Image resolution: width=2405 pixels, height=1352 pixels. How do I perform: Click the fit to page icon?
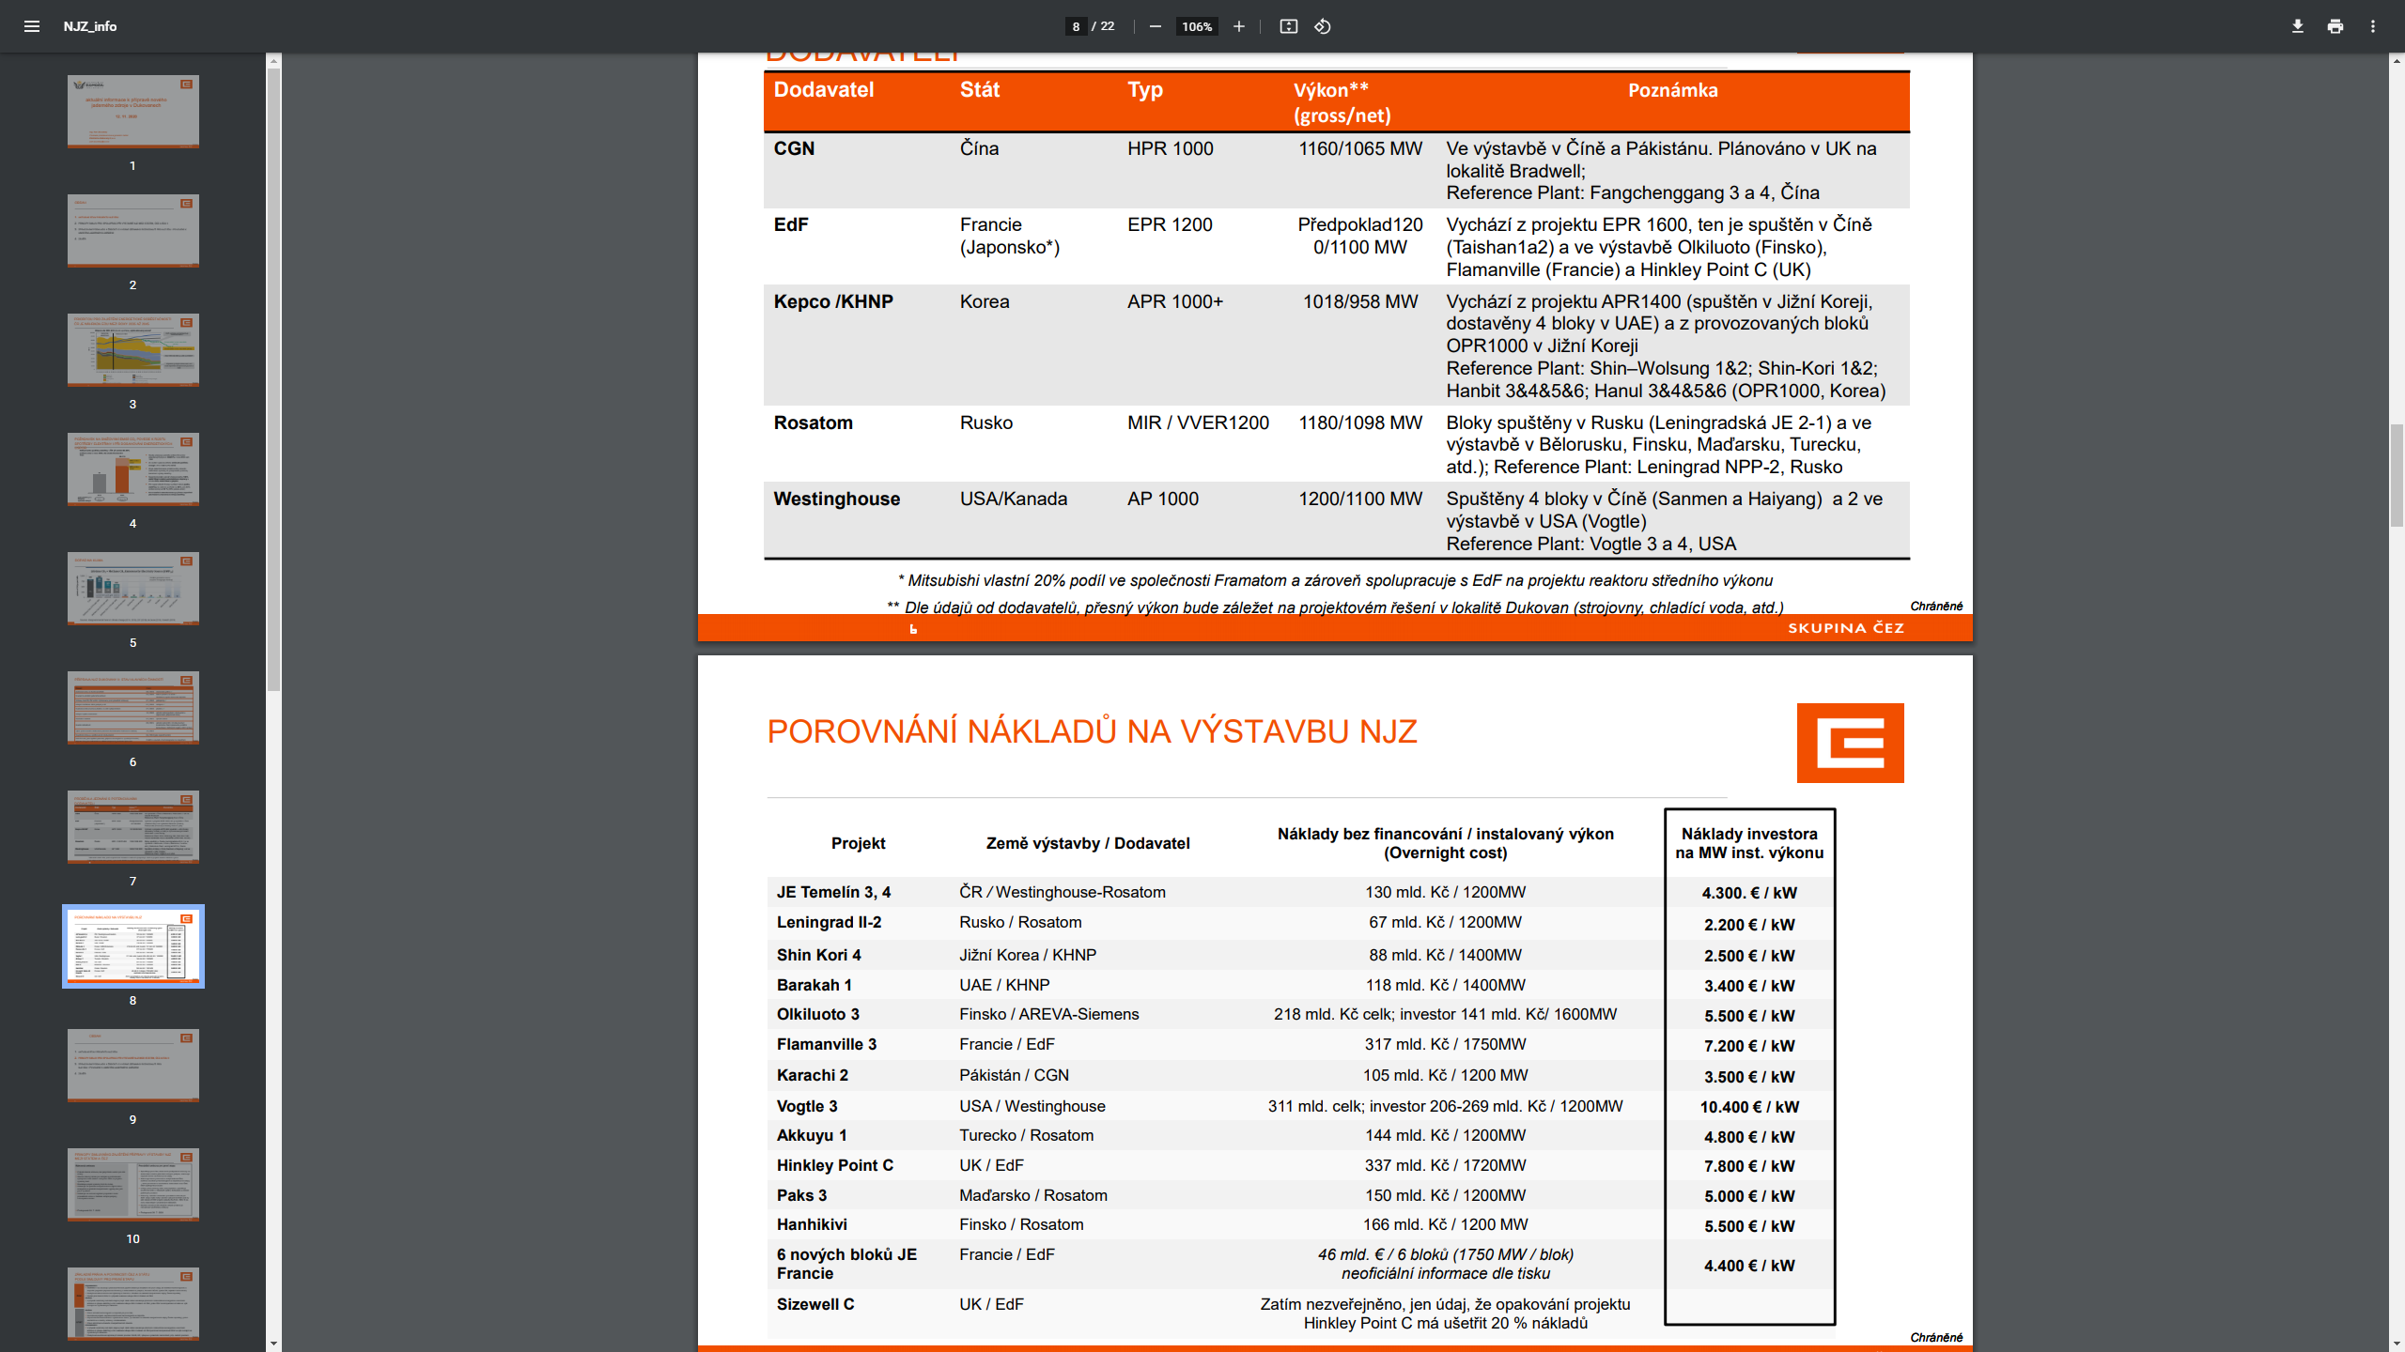point(1289,26)
